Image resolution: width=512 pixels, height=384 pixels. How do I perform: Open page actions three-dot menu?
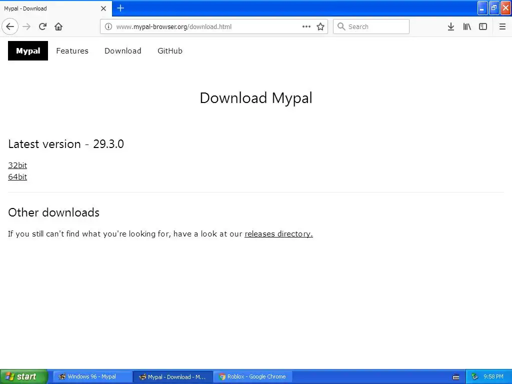click(x=306, y=26)
